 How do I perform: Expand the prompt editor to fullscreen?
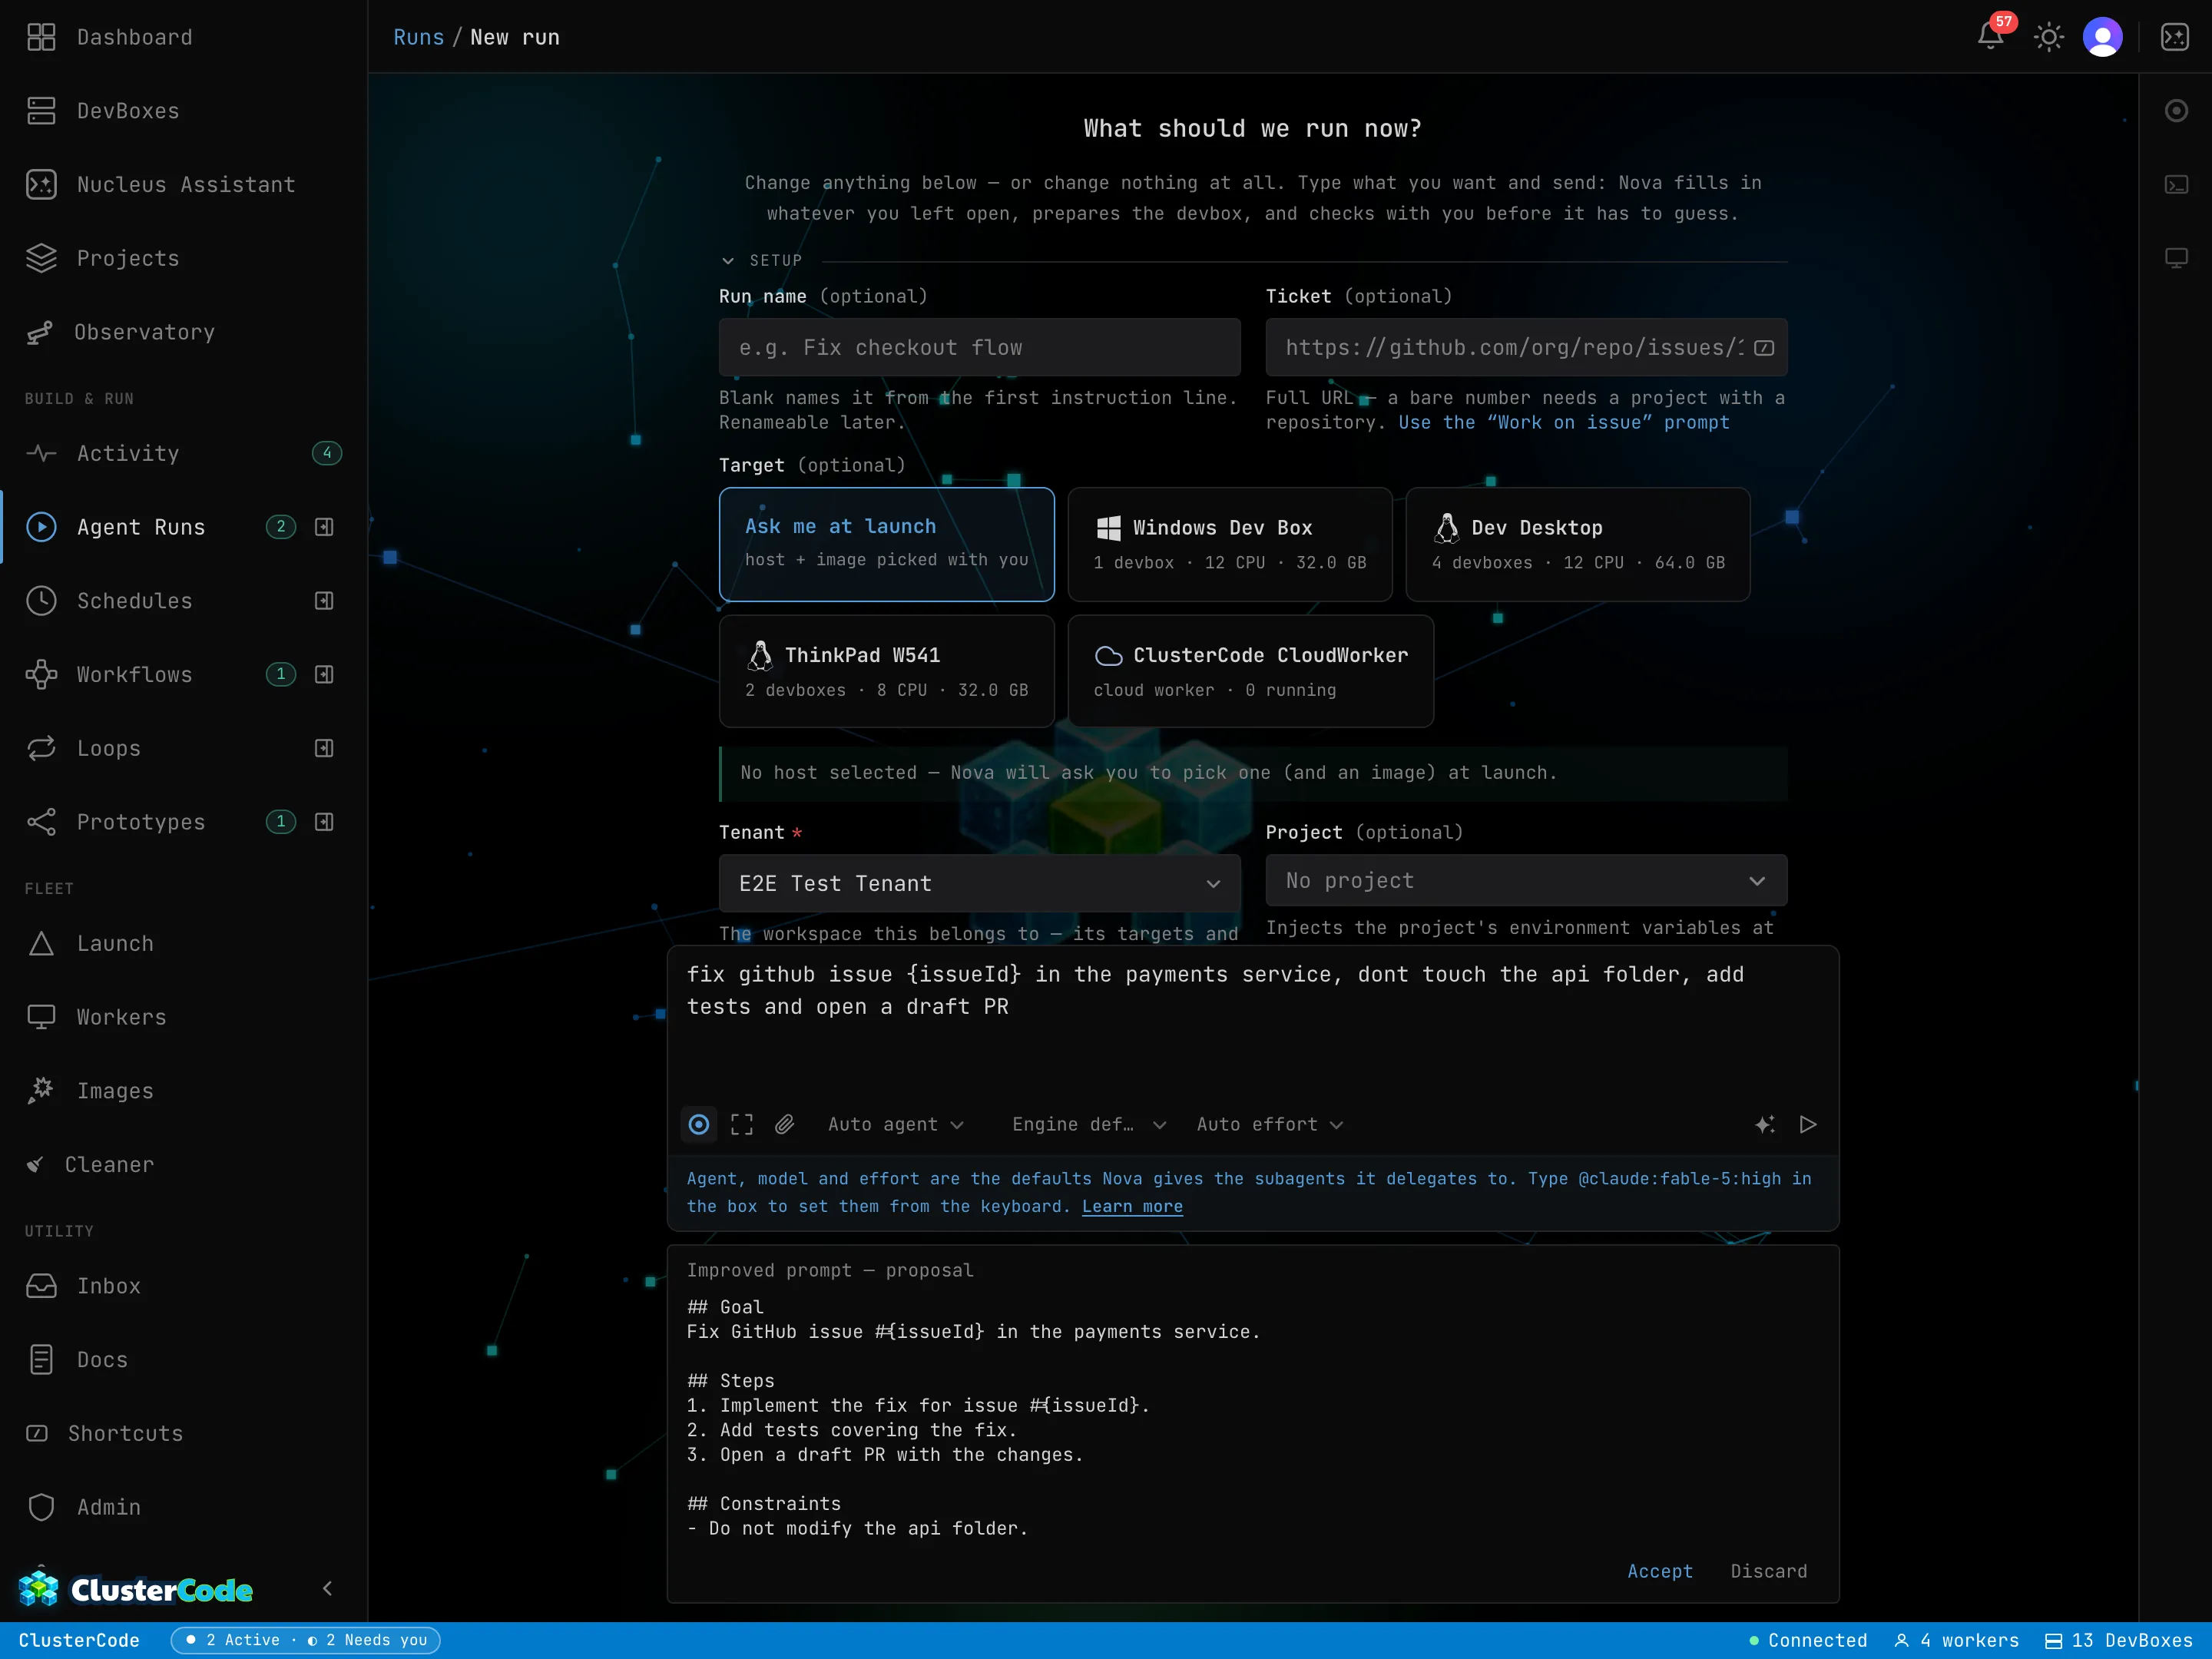pos(742,1124)
